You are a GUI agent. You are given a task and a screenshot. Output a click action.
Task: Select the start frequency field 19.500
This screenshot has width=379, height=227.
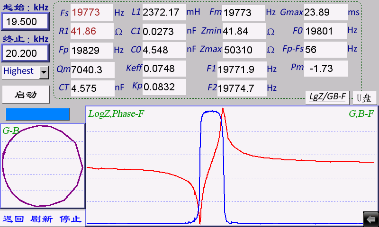(x=26, y=21)
